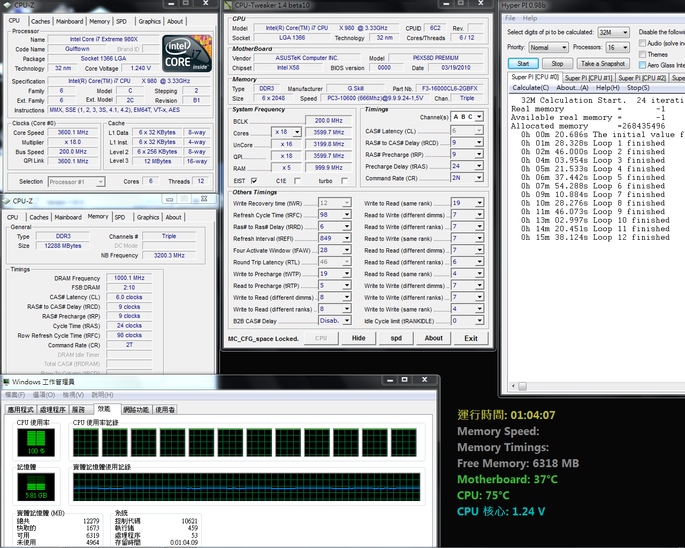685x548 pixels.
Task: Open the B2B CAS# Delay dropdown
Action: click(x=347, y=321)
